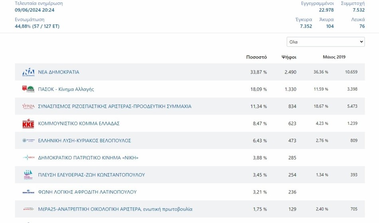Click the '09/06/2024 20:24' update timestamp

tap(35, 10)
